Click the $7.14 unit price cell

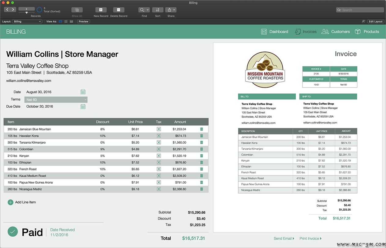135,136
